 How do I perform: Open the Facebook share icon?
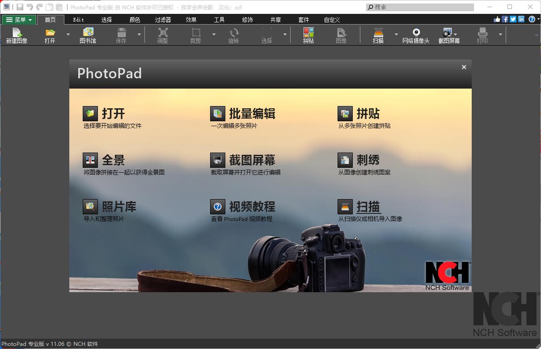pos(505,19)
